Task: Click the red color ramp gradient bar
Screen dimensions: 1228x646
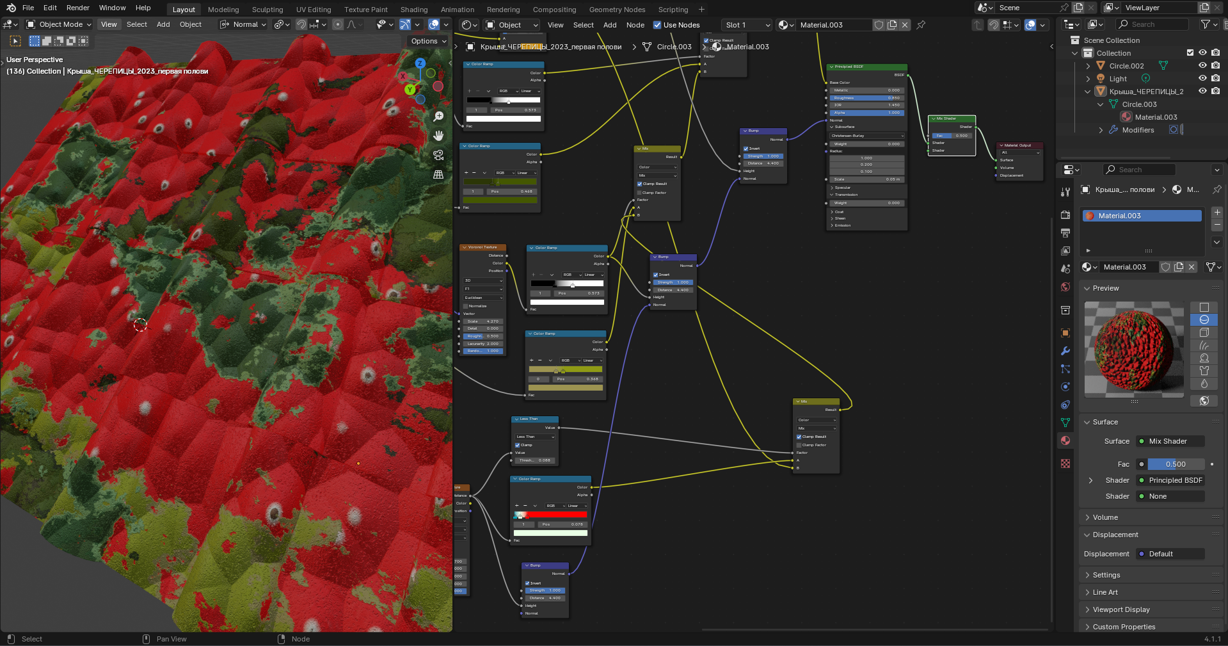Action: click(x=550, y=515)
